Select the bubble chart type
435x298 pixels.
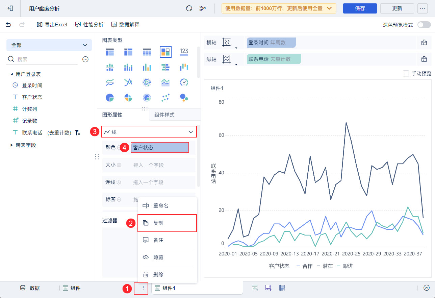(184, 98)
